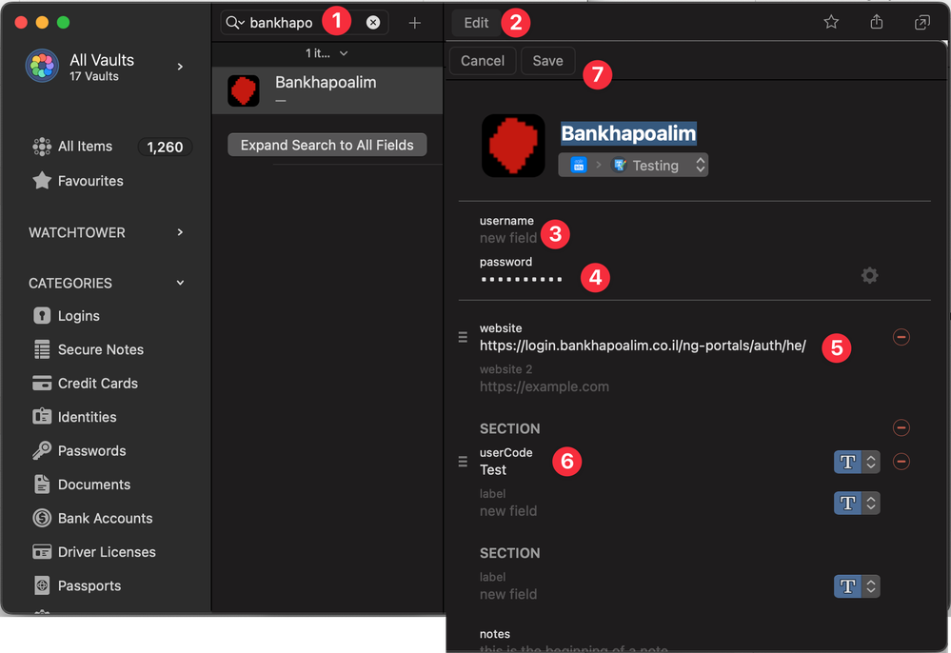Expand the Watchtower section
The height and width of the screenshot is (653, 951).
(180, 232)
